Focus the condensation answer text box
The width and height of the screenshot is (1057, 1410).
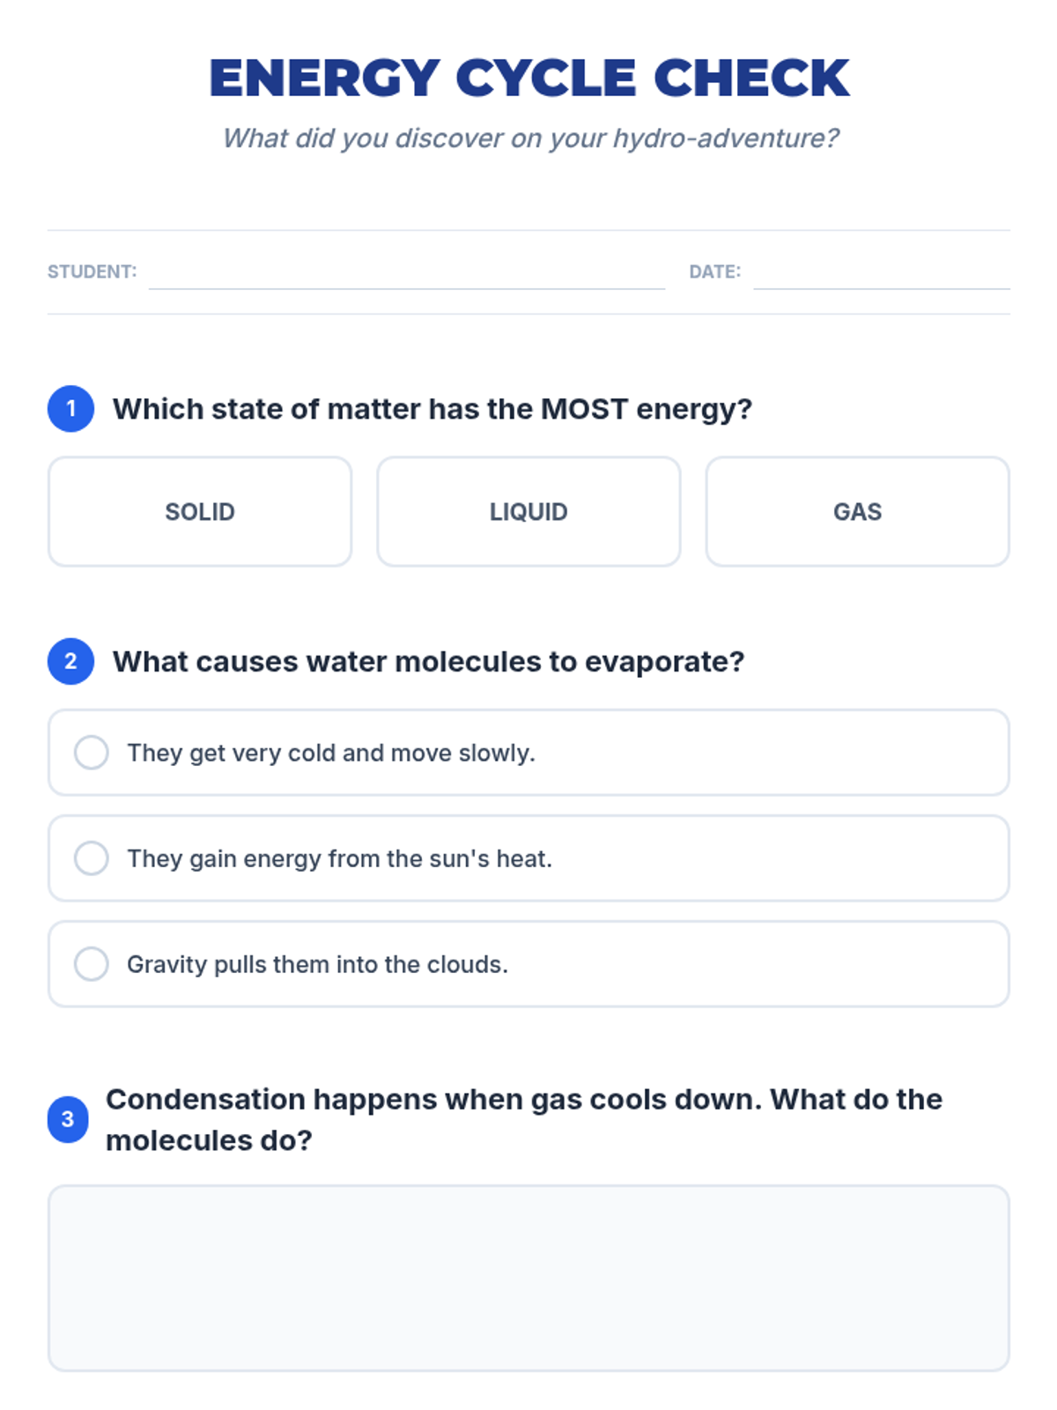(x=528, y=1278)
